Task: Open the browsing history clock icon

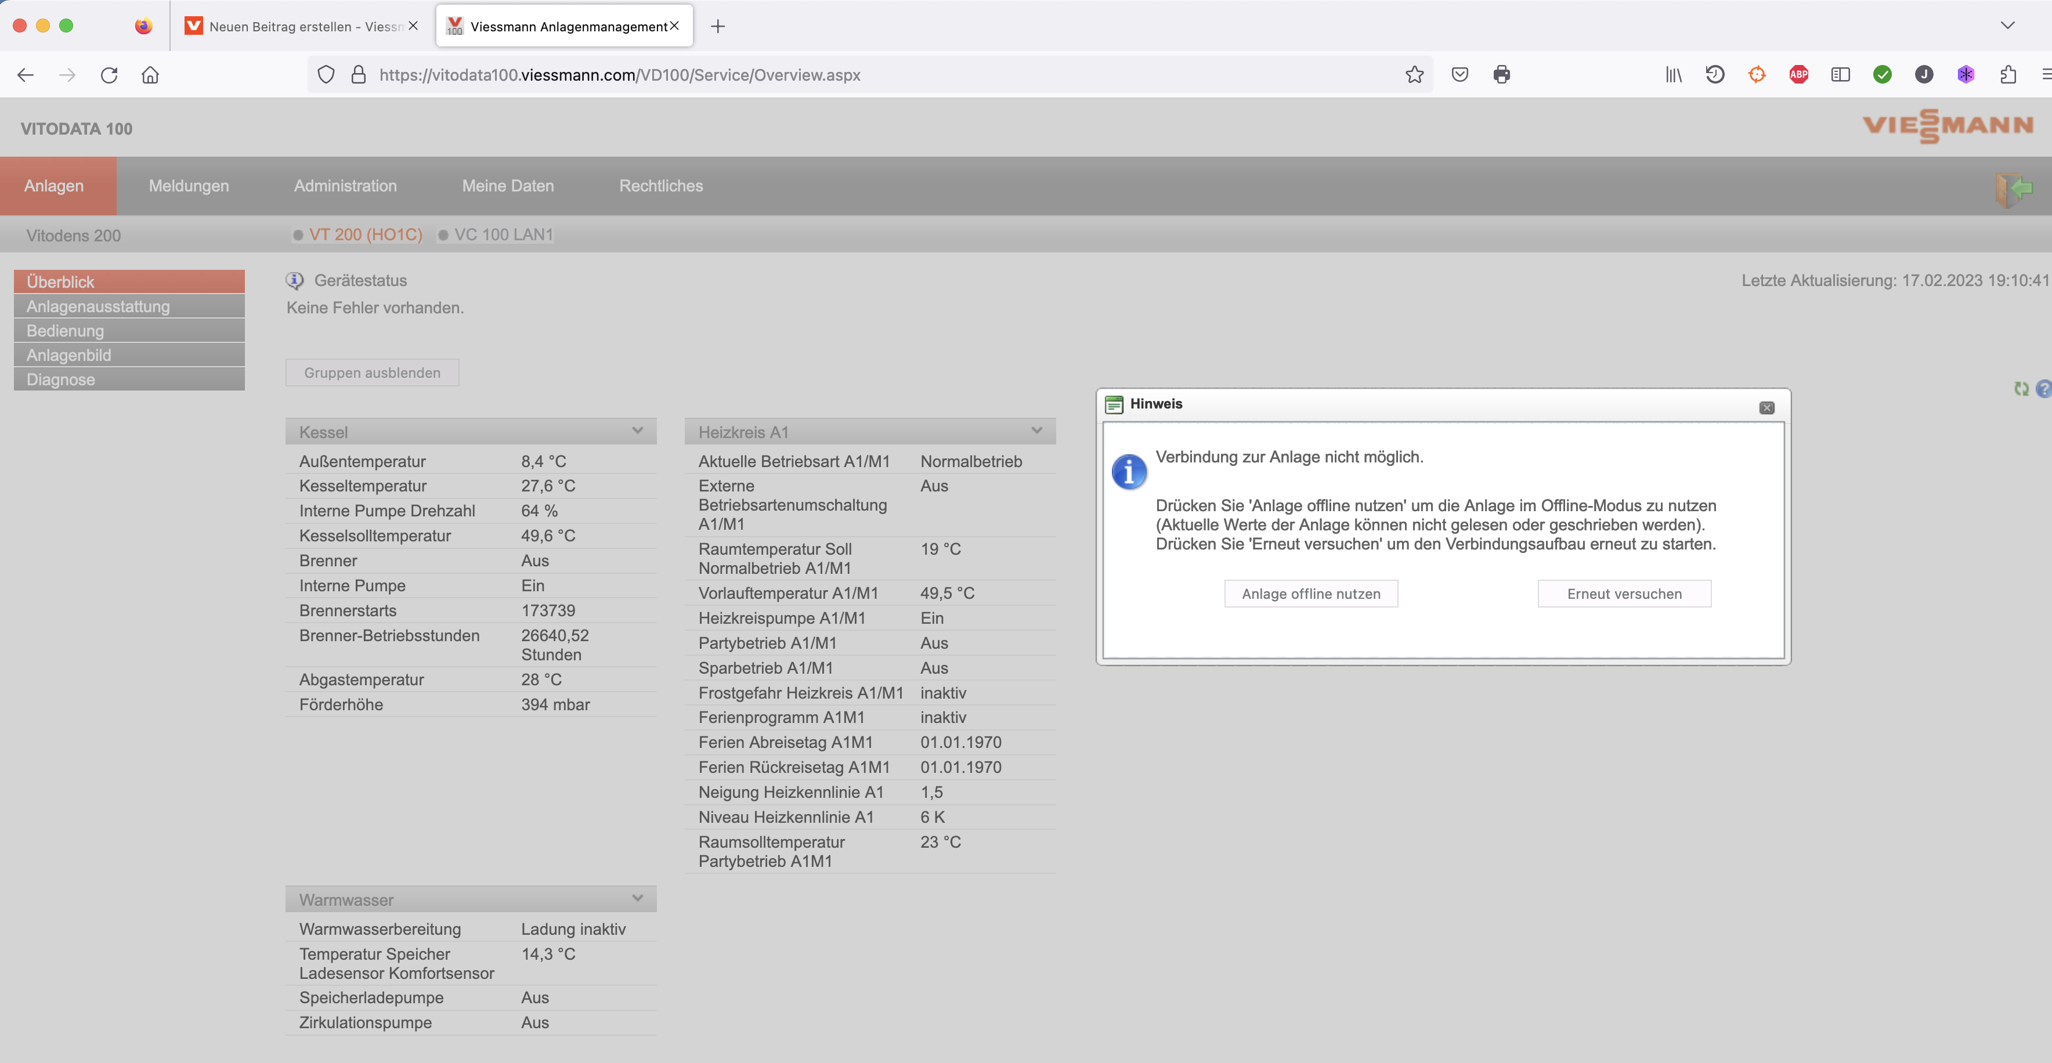Action: coord(1715,75)
